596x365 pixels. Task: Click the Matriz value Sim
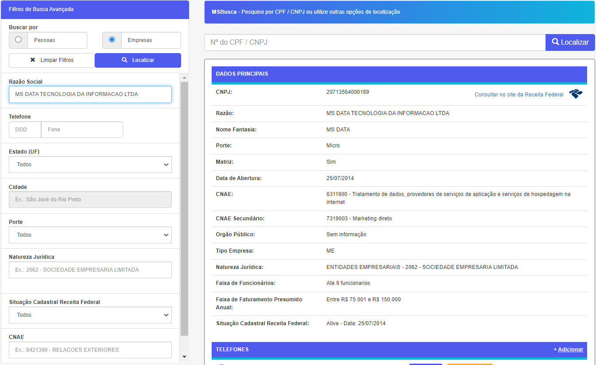tap(331, 162)
